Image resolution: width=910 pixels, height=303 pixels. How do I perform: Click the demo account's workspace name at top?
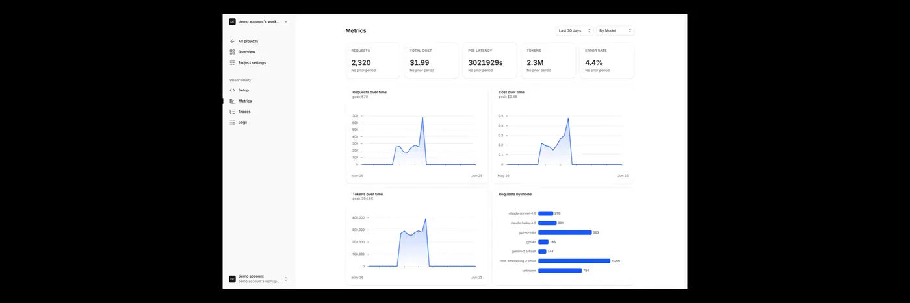coord(259,21)
